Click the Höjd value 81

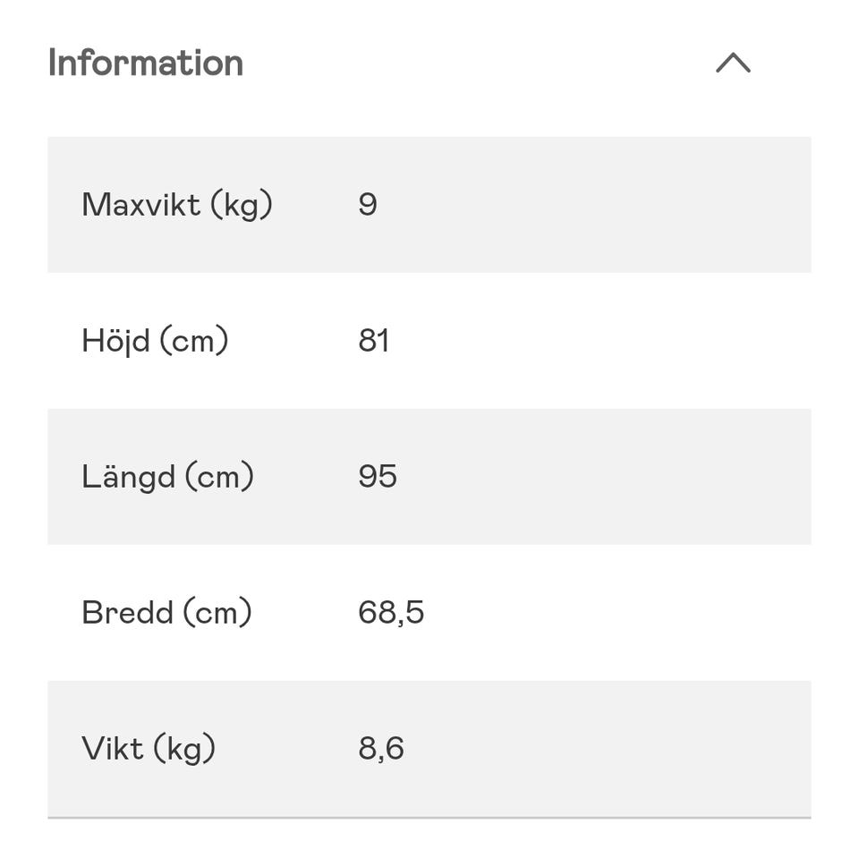coord(373,341)
